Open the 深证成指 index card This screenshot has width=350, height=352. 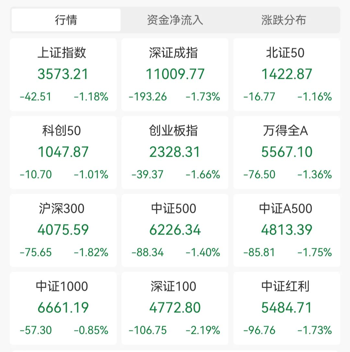click(175, 75)
